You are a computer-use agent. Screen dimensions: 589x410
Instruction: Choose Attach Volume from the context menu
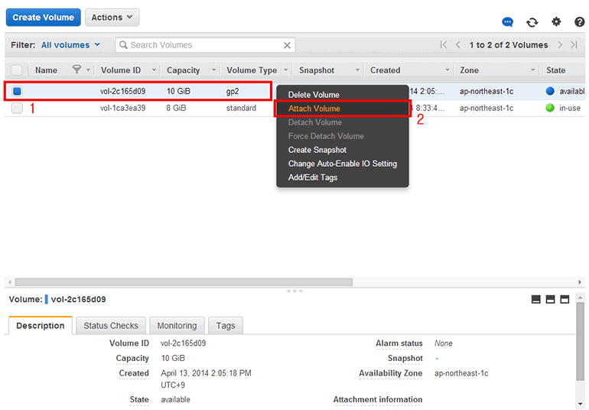pyautogui.click(x=314, y=109)
